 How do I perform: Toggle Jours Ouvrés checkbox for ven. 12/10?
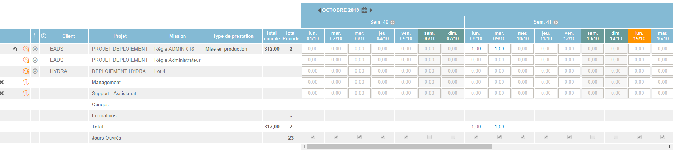tap(569, 137)
